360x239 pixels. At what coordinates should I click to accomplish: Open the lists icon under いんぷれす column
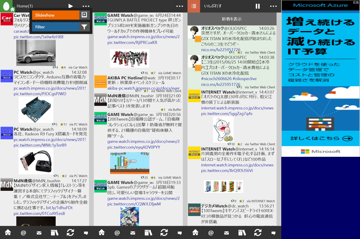point(242,233)
